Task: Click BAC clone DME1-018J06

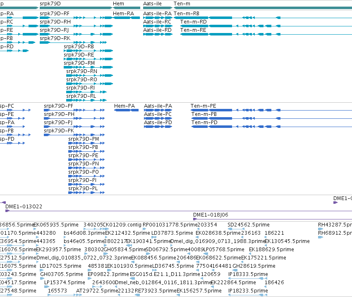Action: pos(211,215)
